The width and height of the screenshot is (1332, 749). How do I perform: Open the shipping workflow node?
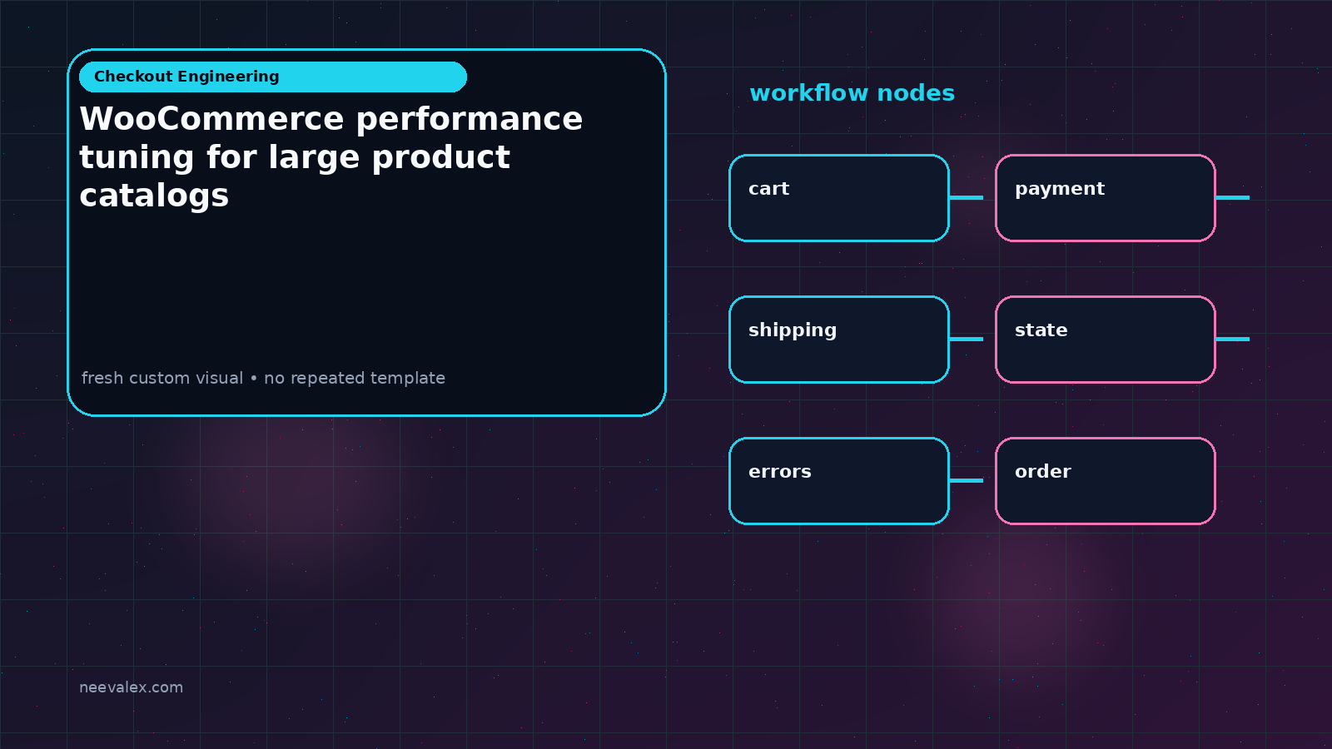[839, 340]
